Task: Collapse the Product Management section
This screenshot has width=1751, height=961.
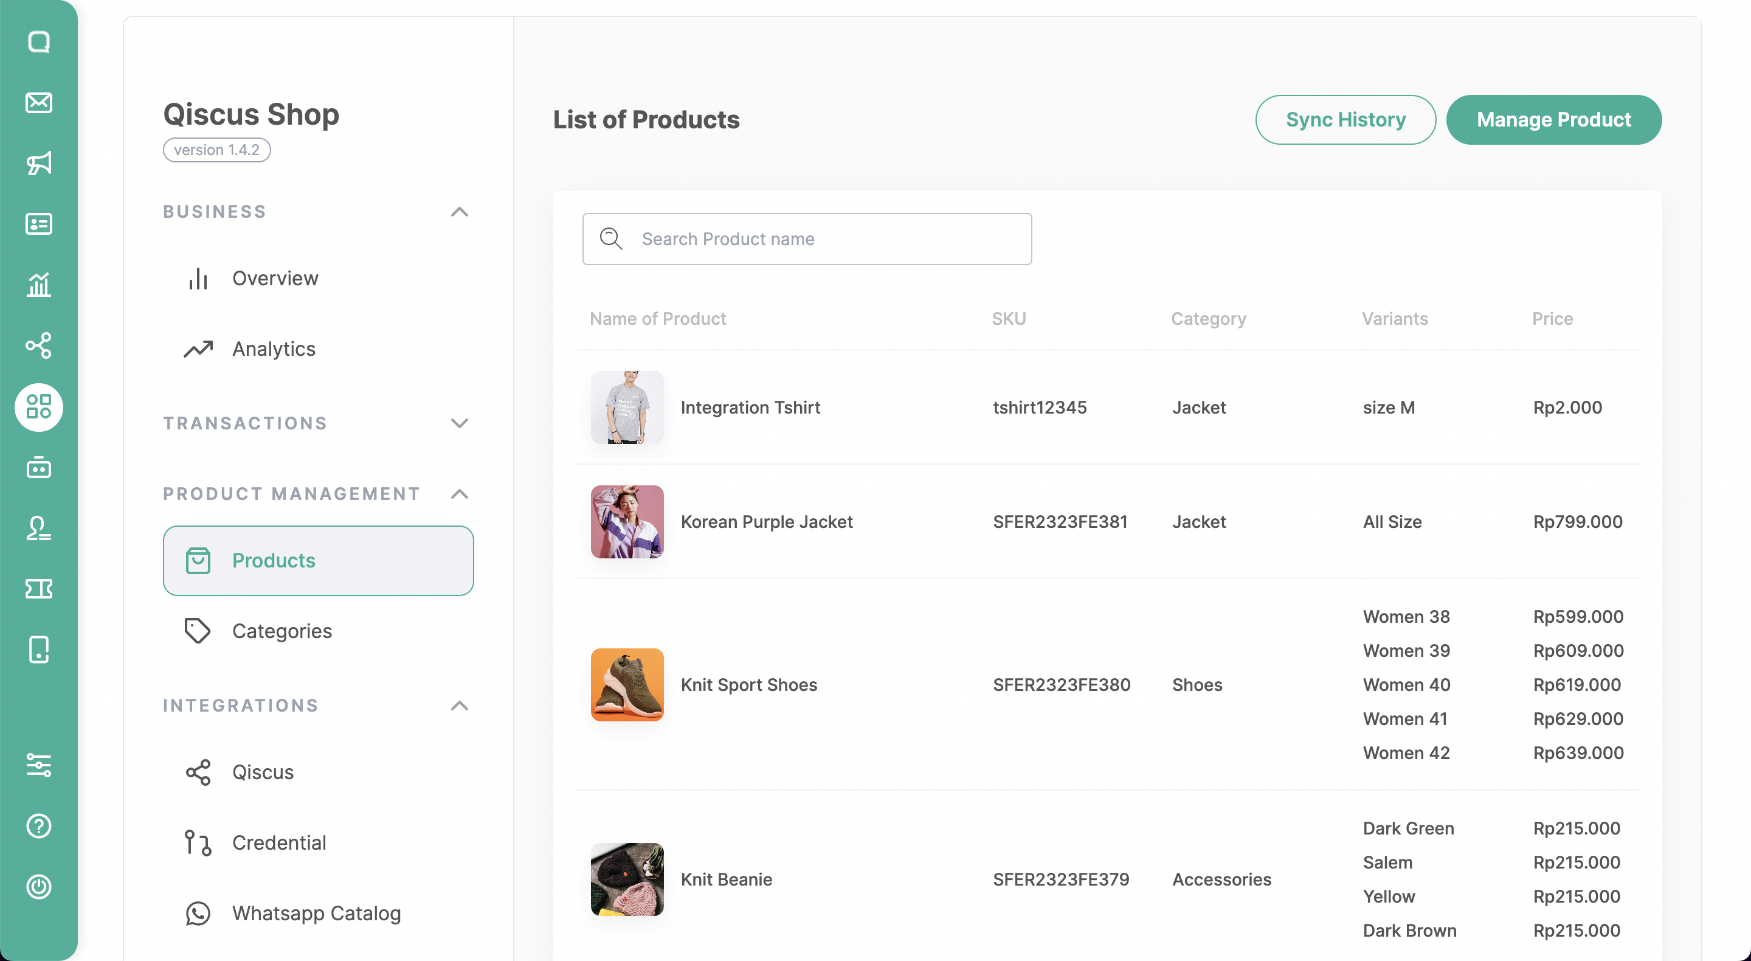Action: tap(460, 494)
